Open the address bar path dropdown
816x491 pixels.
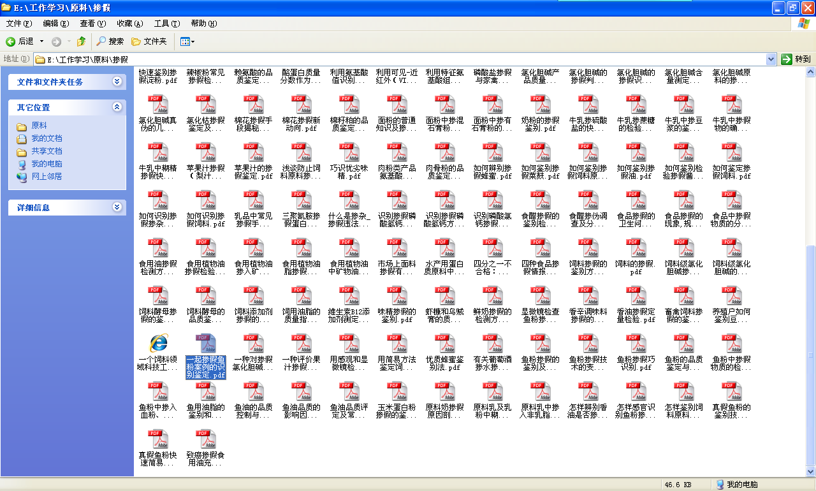[771, 59]
